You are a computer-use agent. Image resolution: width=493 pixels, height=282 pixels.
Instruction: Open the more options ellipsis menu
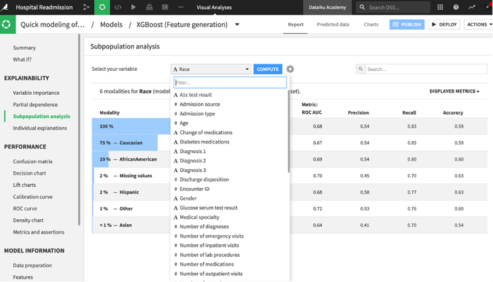pos(181,7)
